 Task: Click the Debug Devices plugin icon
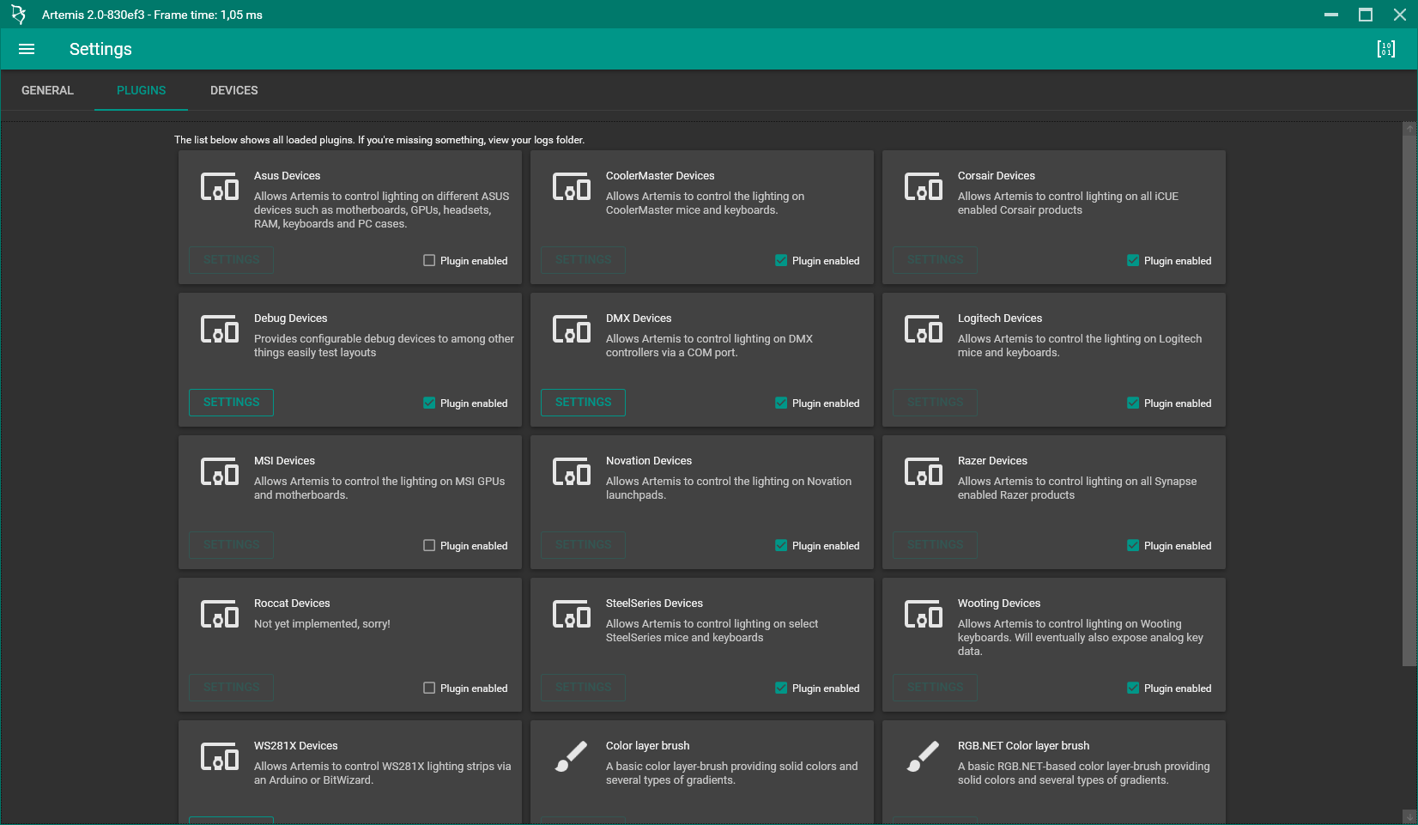click(x=220, y=329)
